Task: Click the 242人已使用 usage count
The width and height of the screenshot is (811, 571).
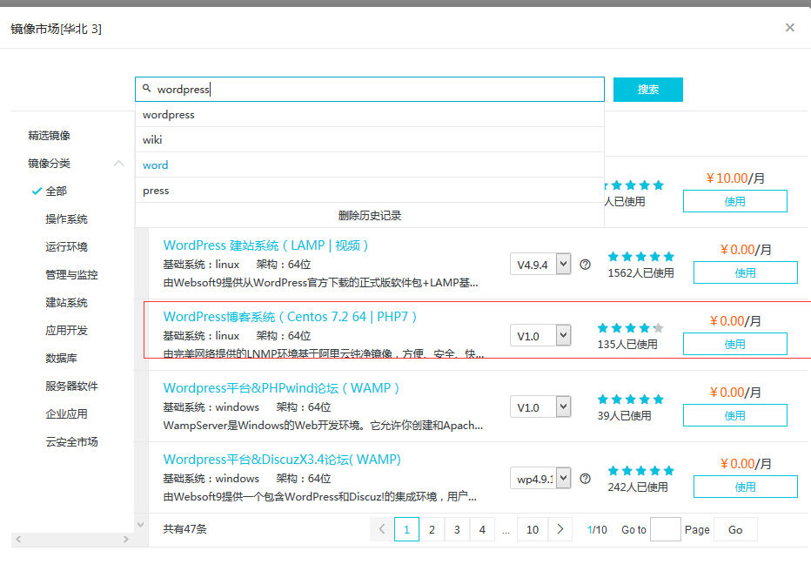Action: [x=638, y=487]
